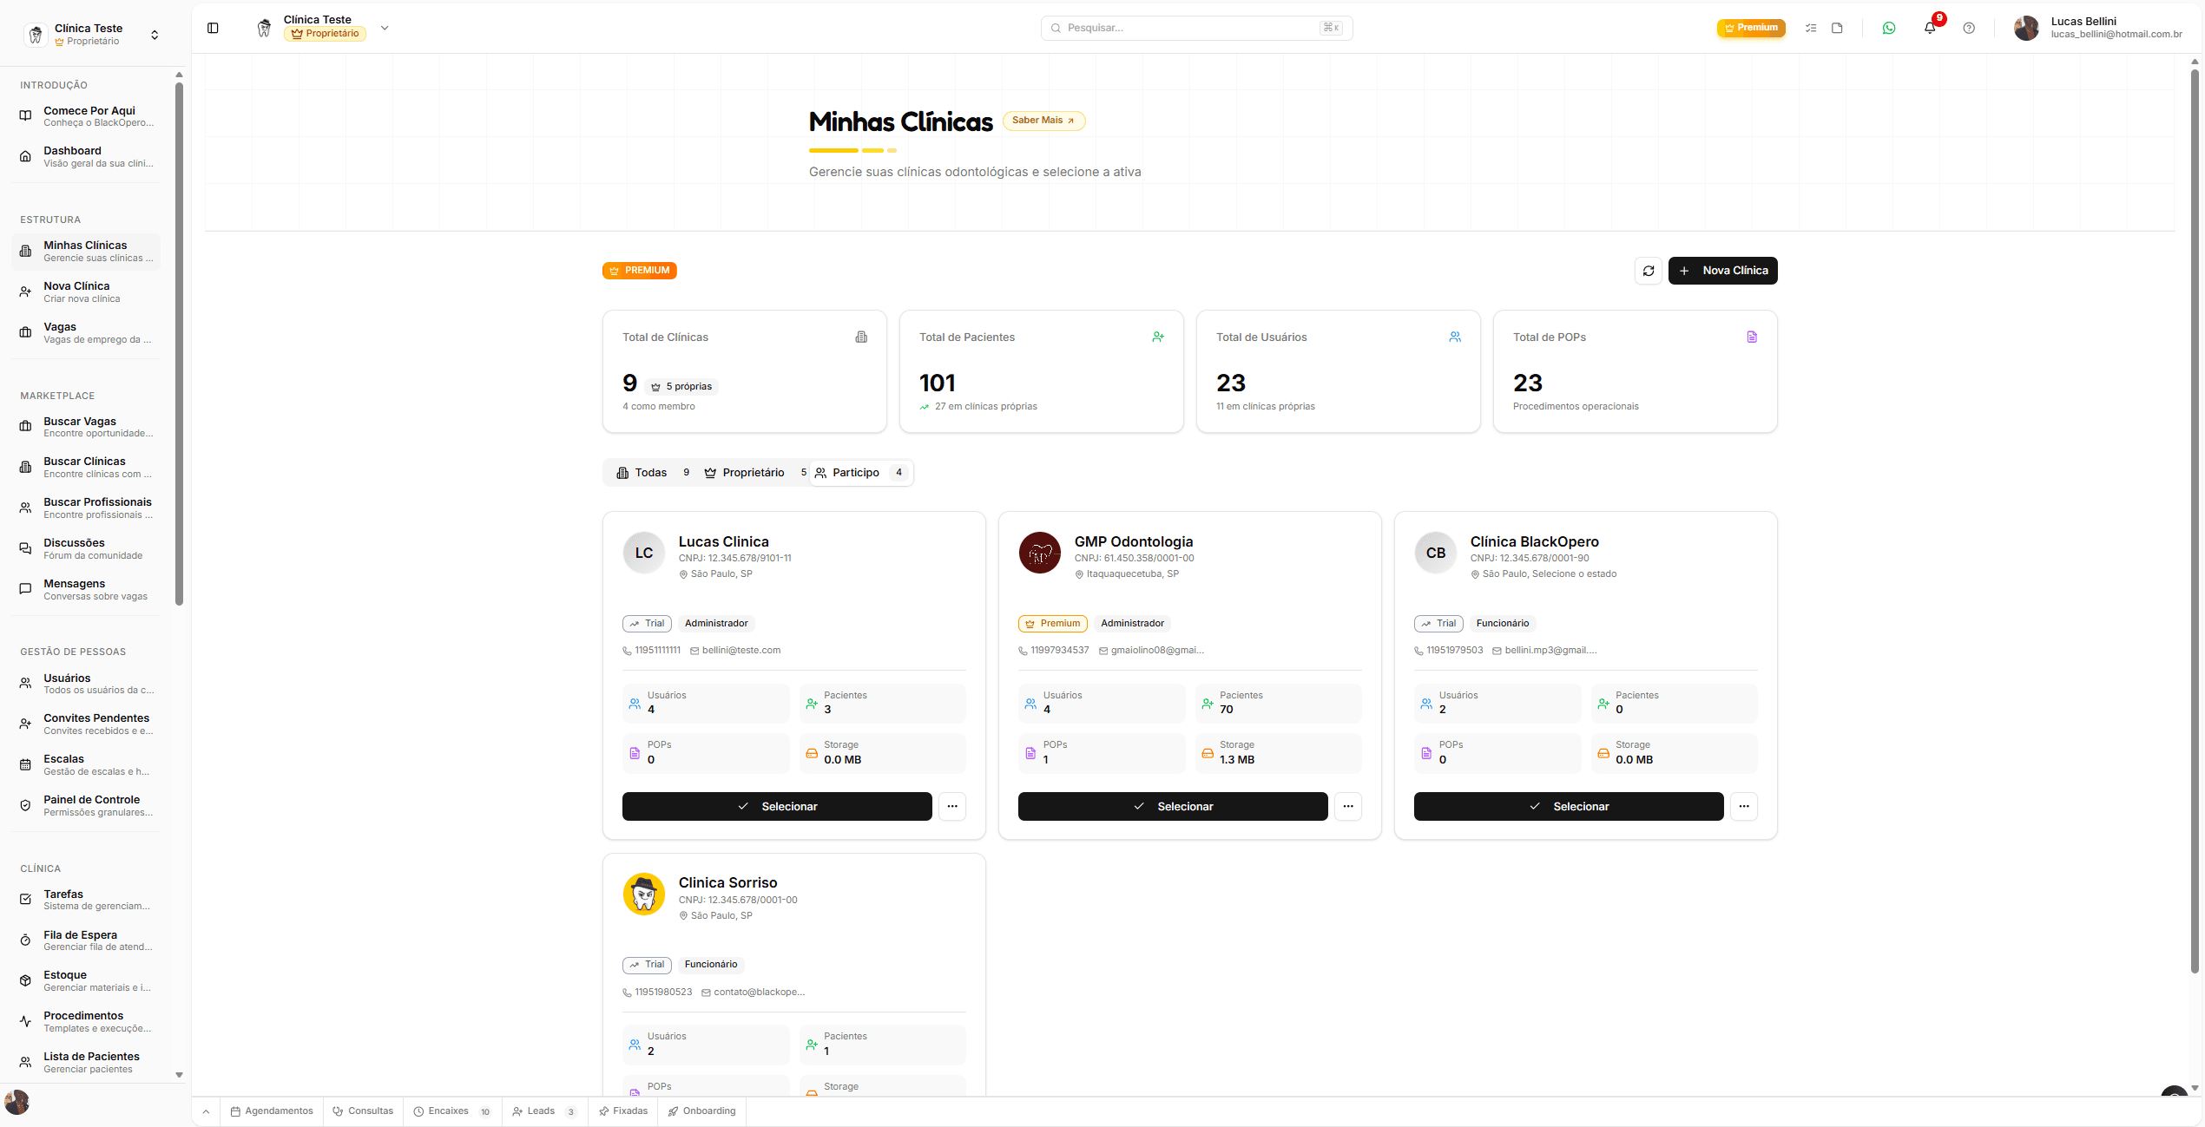Select the GMP Odontologia clinic
The image size is (2205, 1127).
[1173, 806]
